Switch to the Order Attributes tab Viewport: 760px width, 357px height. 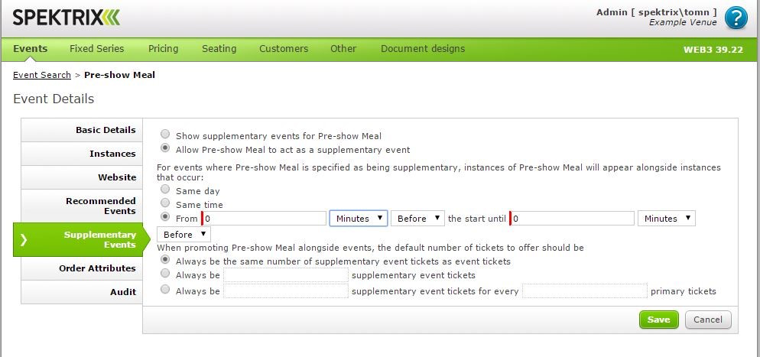81,268
